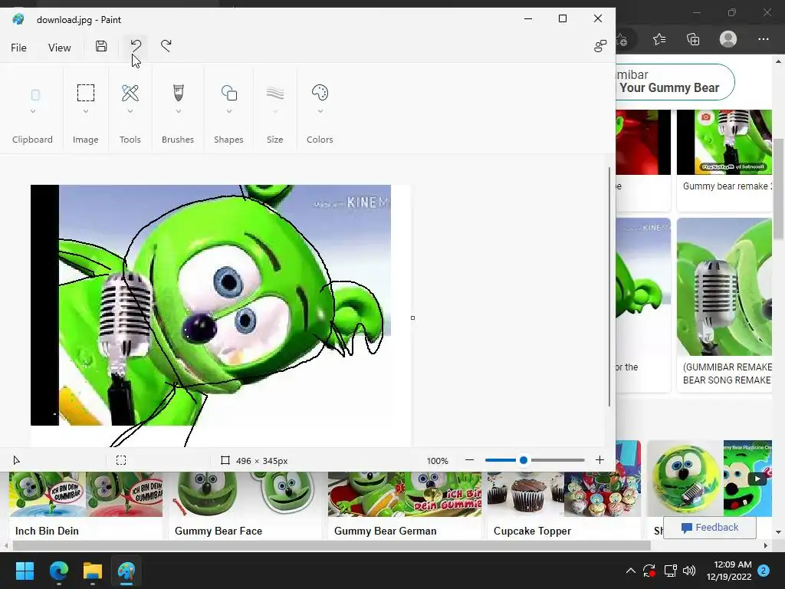Click the Edge profile avatar

coord(728,39)
